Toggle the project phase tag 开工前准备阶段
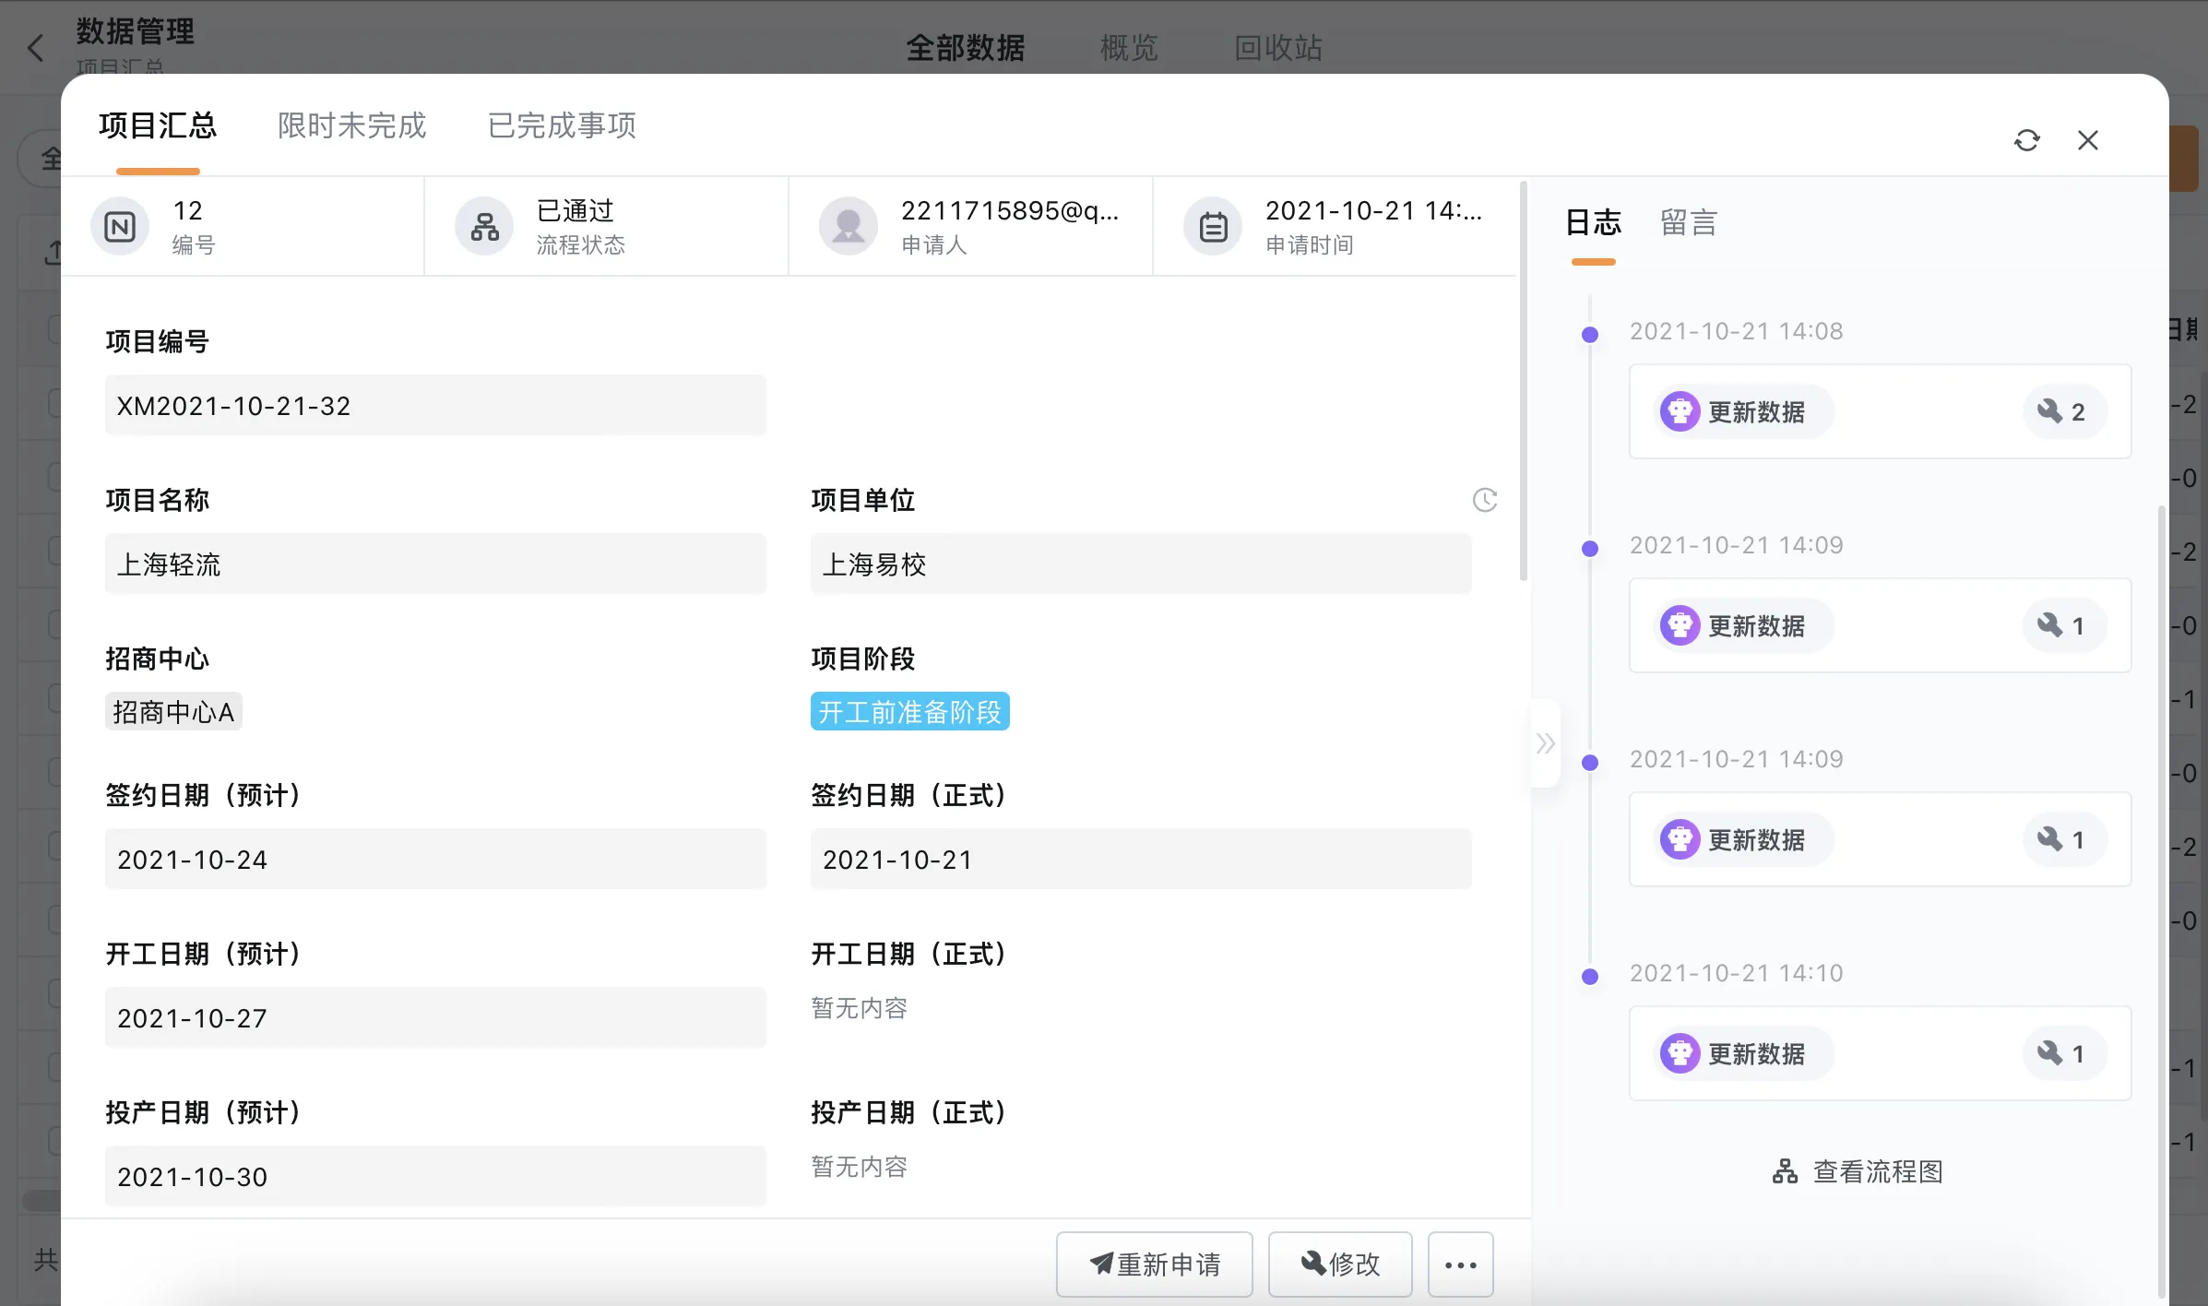The image size is (2208, 1306). (909, 711)
